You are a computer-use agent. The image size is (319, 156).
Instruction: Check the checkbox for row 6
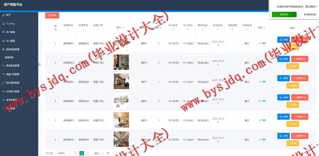(49, 140)
